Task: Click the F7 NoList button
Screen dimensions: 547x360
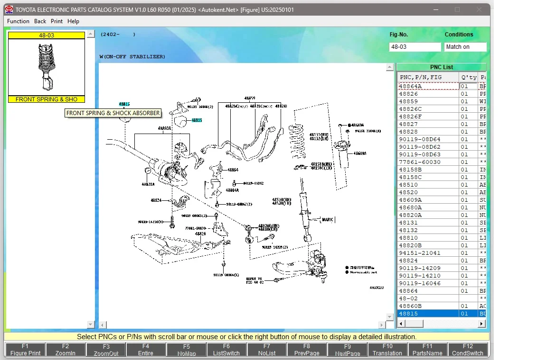Action: pos(267,350)
